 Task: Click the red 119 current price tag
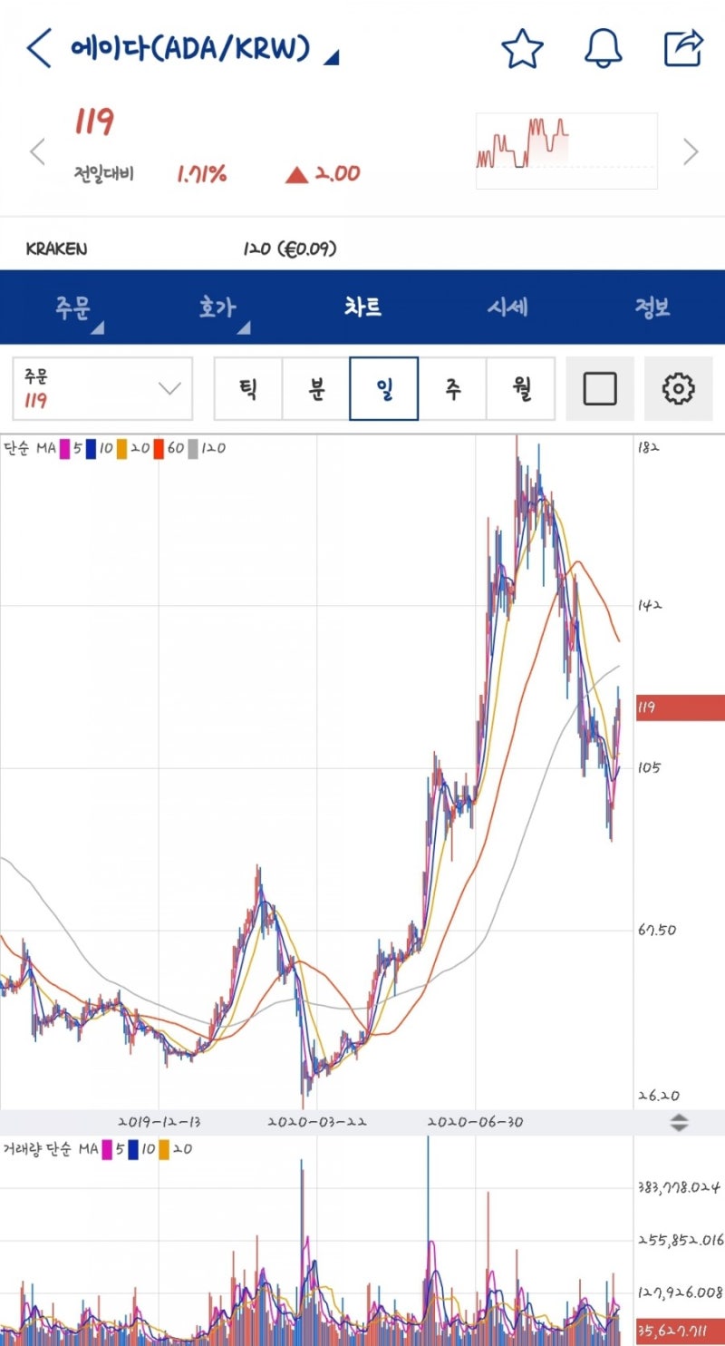(680, 708)
